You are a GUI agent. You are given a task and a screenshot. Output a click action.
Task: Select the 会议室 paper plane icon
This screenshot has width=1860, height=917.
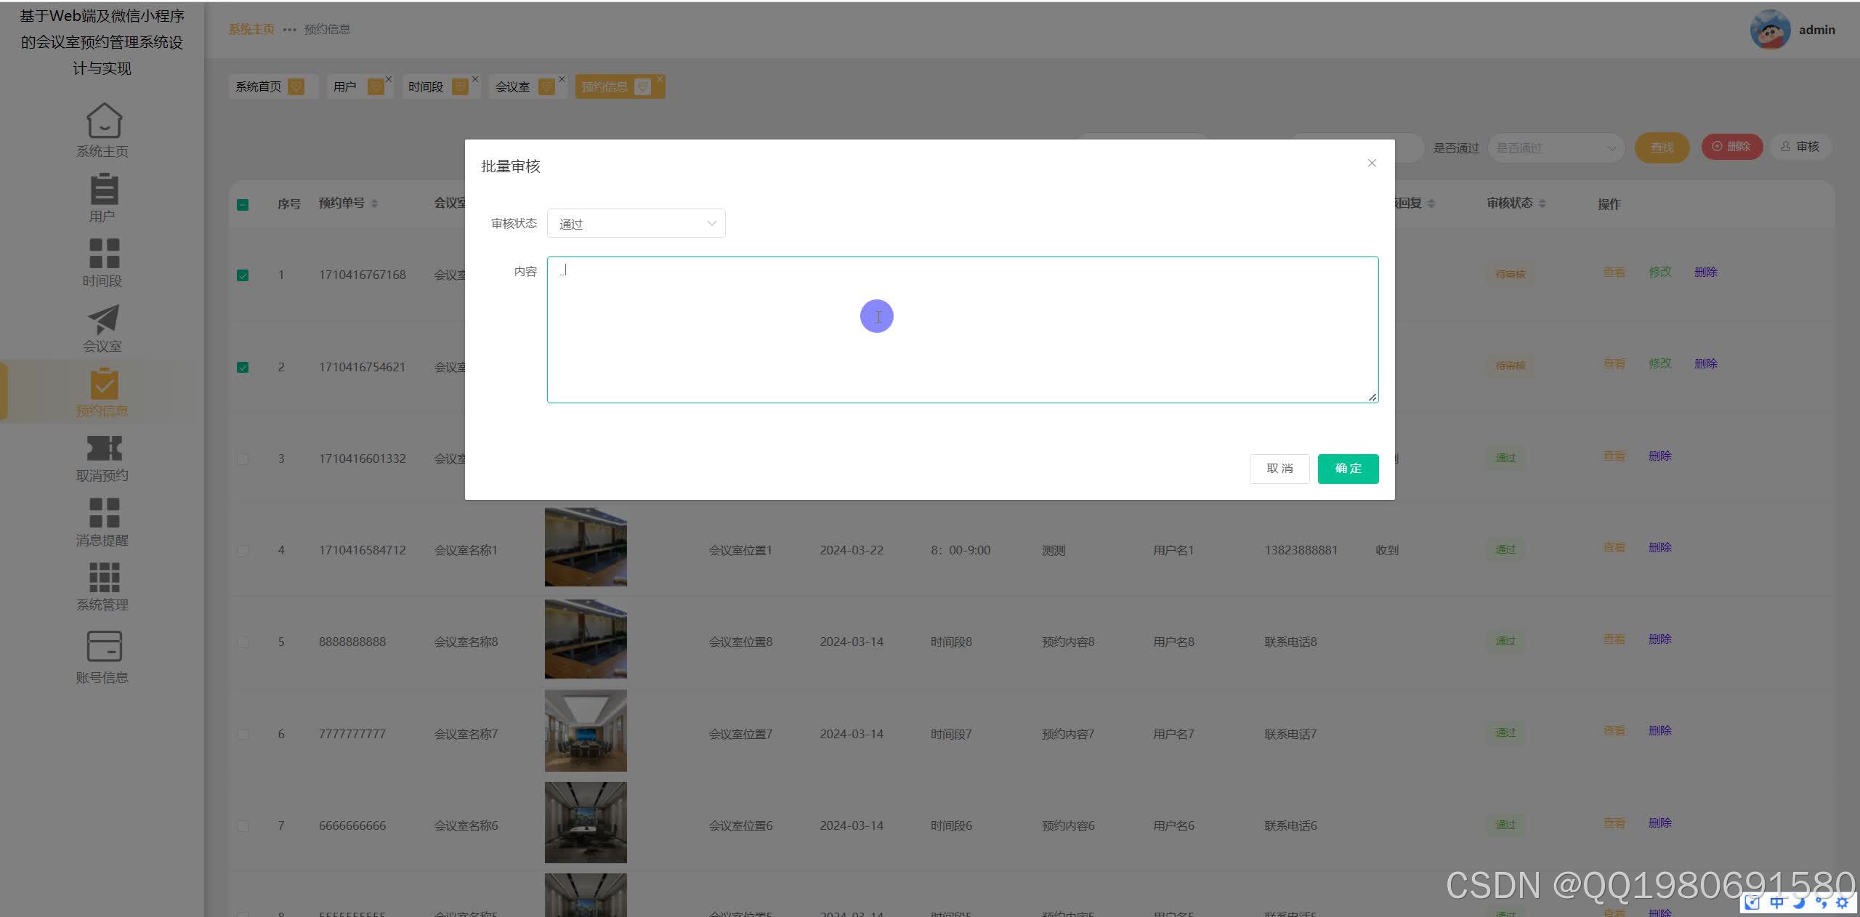coord(104,318)
